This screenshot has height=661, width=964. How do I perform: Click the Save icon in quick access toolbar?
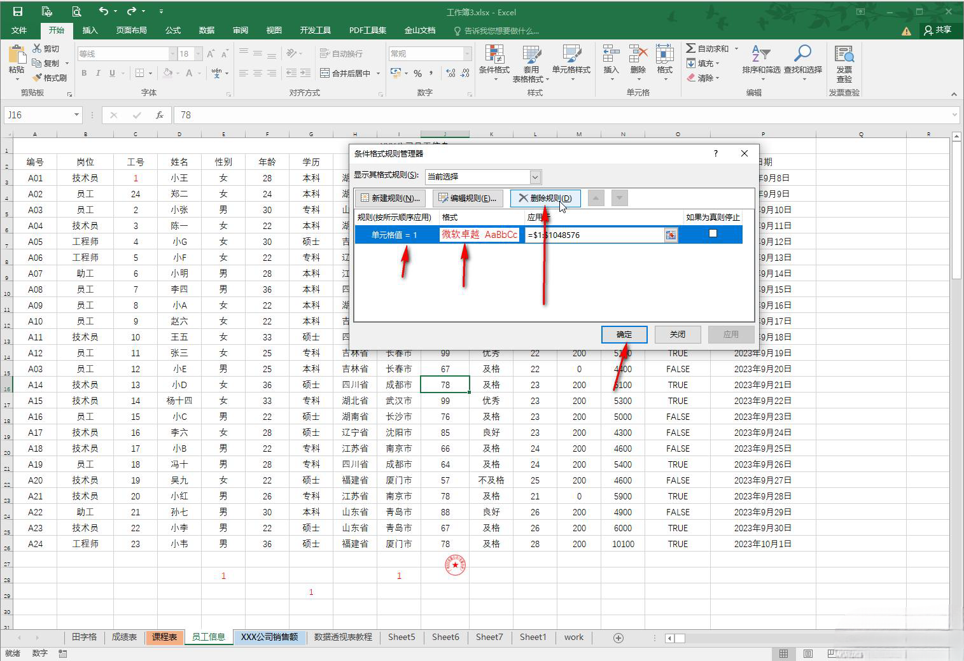click(17, 11)
